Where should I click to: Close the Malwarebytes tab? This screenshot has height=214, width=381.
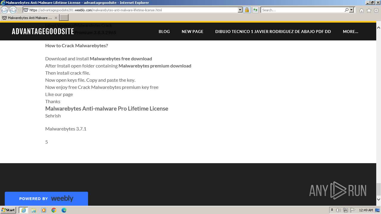click(56, 18)
